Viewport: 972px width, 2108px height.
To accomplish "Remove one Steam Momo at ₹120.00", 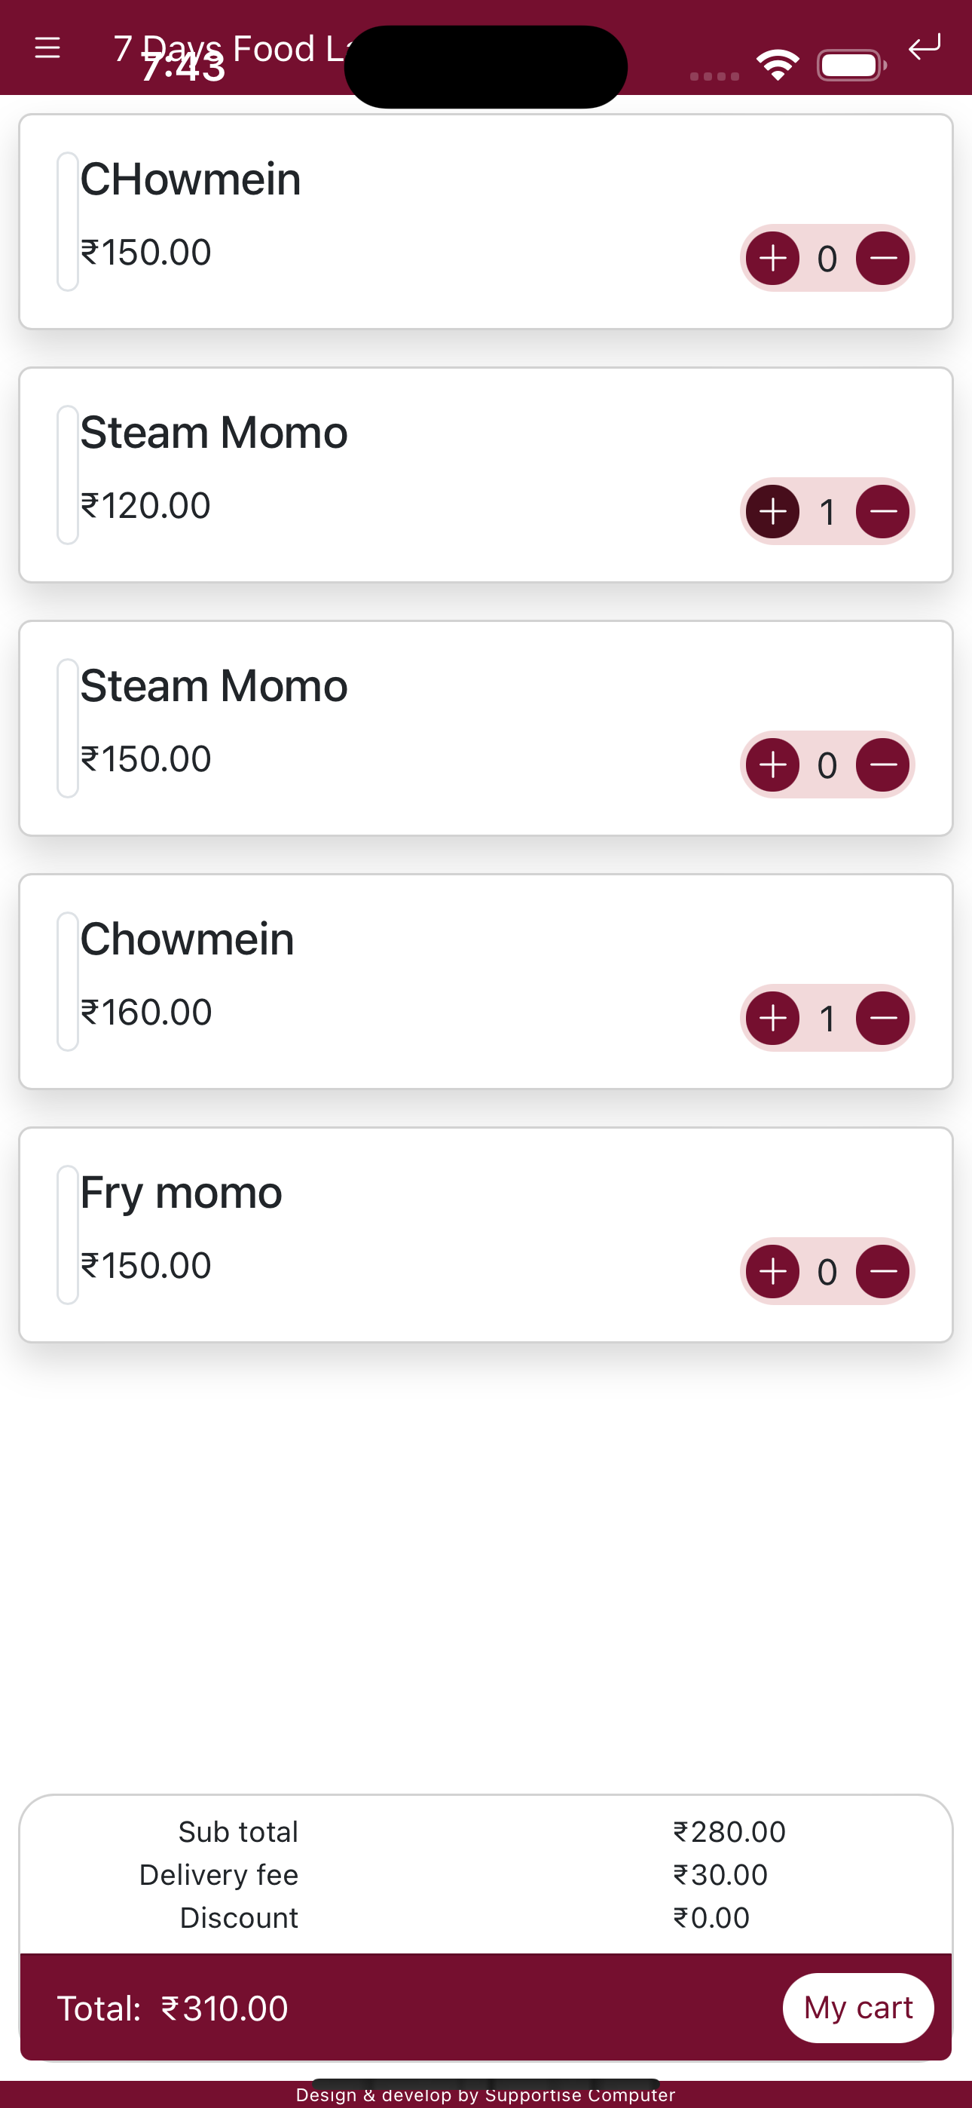I will tap(882, 511).
